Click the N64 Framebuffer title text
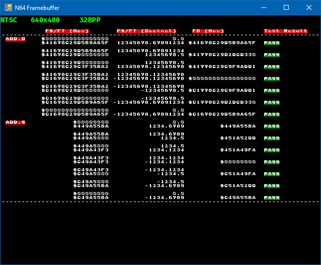The image size is (321, 265). [35, 7]
